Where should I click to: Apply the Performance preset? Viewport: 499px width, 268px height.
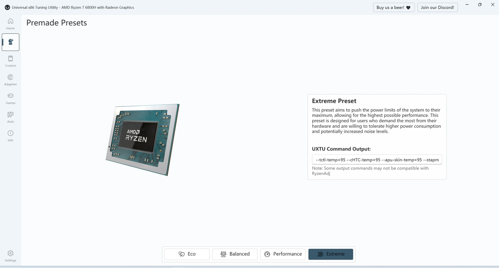click(x=283, y=254)
